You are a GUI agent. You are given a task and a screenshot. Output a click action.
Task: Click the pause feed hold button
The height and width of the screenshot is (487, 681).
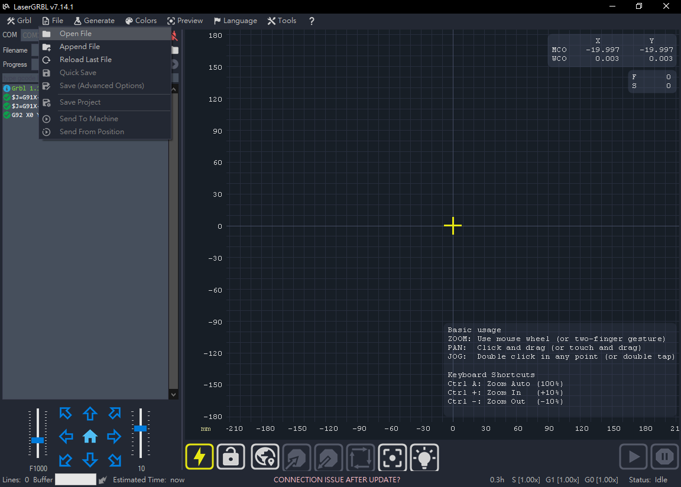point(664,457)
